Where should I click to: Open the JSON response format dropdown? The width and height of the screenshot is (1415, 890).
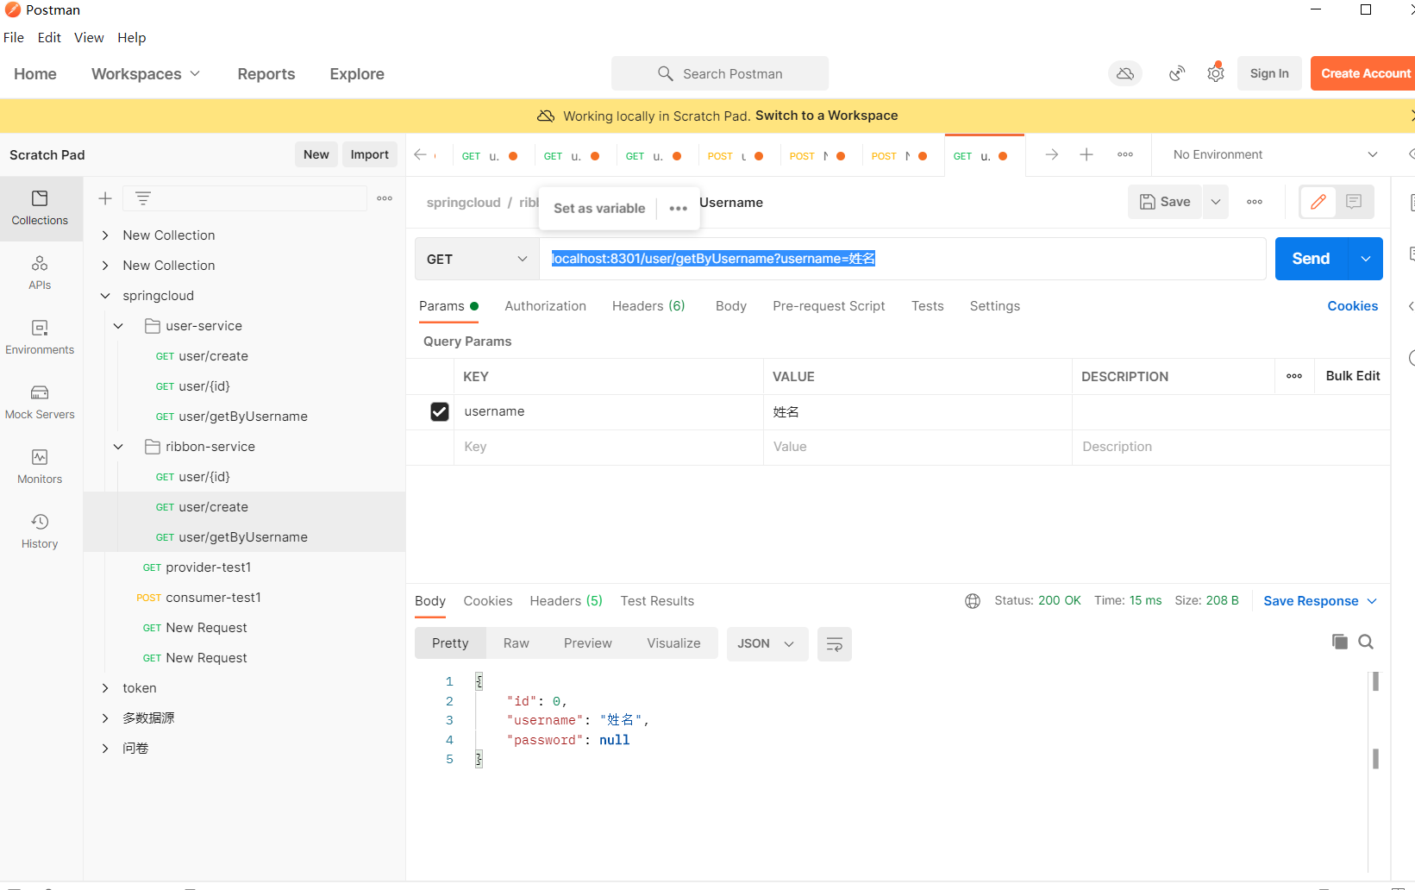point(767,644)
